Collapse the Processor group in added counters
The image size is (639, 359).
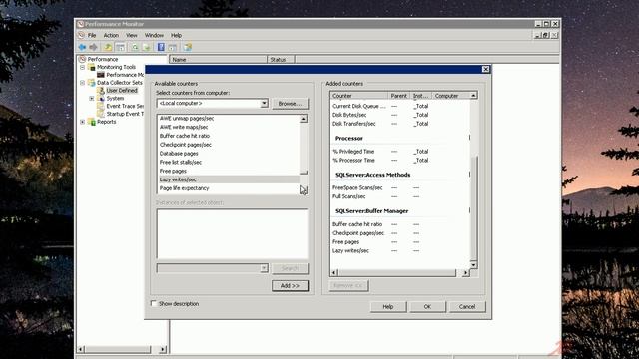pyautogui.click(x=469, y=138)
